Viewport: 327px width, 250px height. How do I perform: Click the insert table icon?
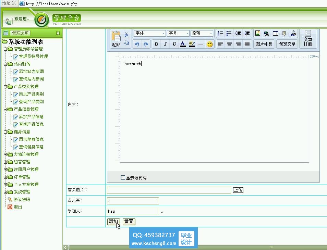276,33
